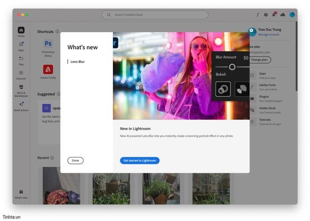The width and height of the screenshot is (310, 221).
Task: Open the profile avatar in top bar
Action: [x=292, y=15]
